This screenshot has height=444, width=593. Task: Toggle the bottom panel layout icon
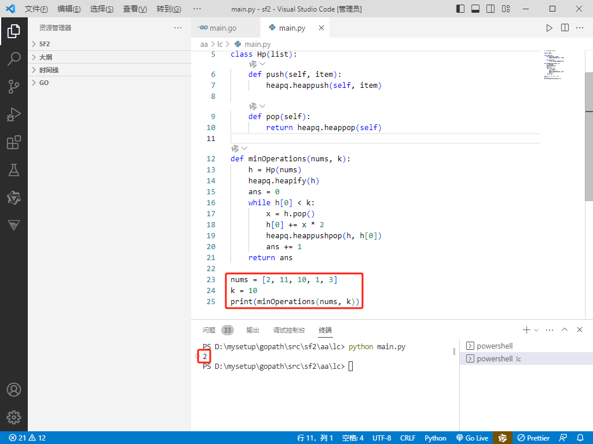coord(475,9)
